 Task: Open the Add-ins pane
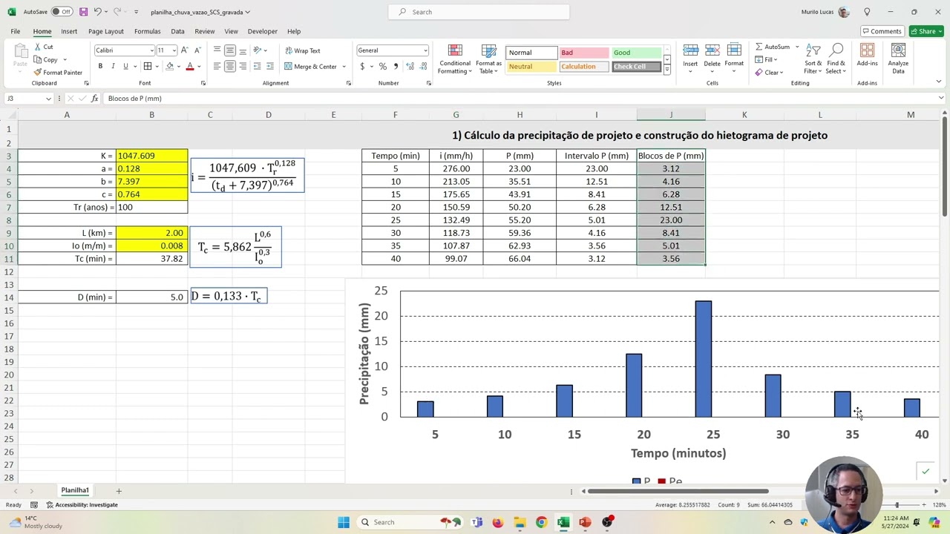[867, 56]
